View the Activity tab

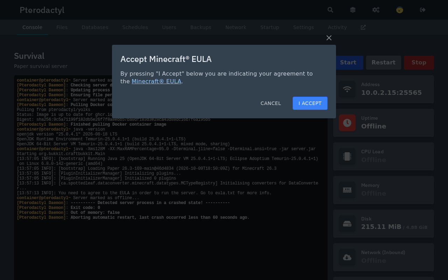click(x=337, y=27)
